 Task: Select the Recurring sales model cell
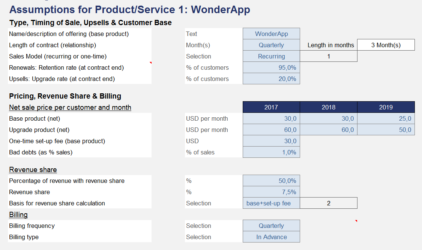pyautogui.click(x=271, y=57)
